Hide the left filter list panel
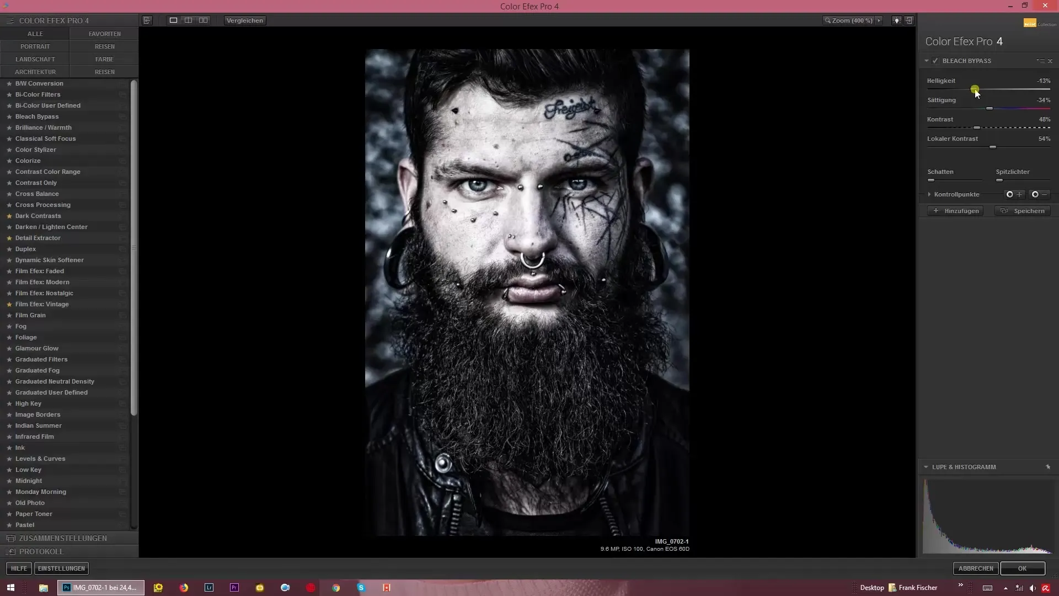Image resolution: width=1059 pixels, height=596 pixels. (147, 20)
